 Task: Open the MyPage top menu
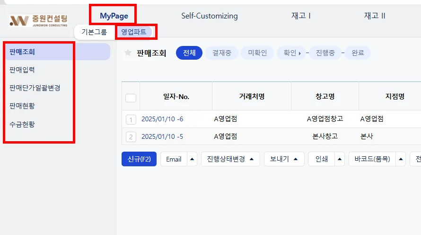114,16
